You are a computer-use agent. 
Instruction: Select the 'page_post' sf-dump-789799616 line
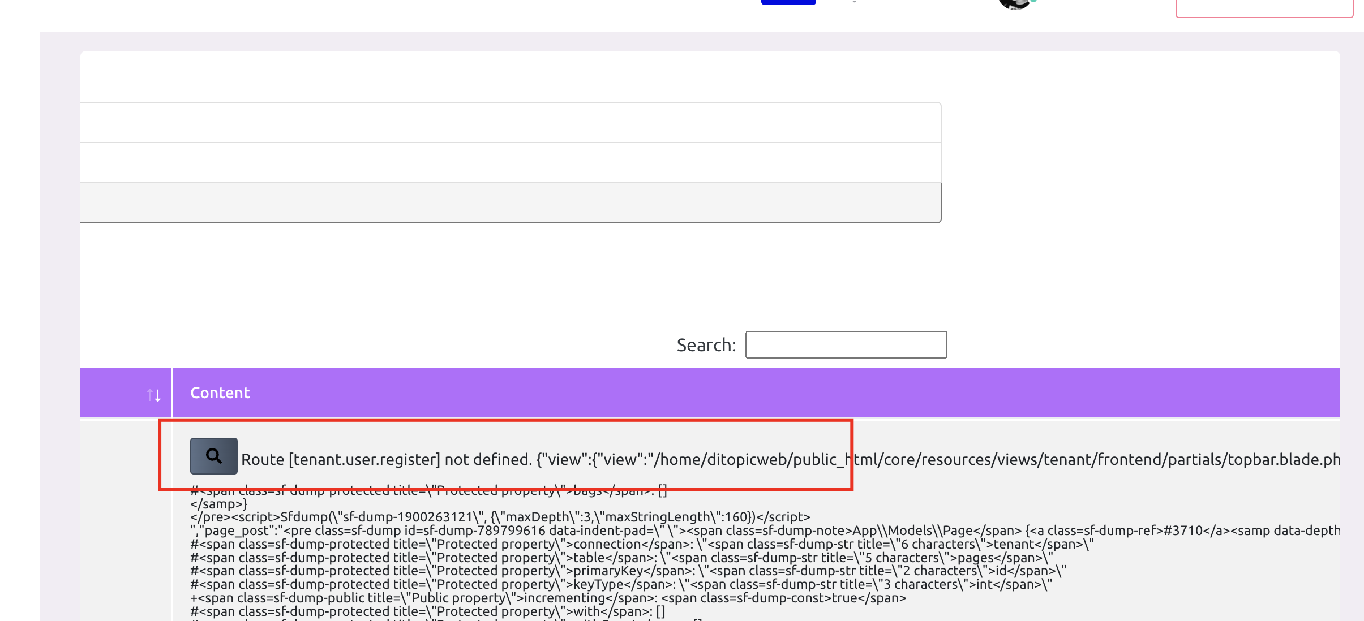coord(765,531)
